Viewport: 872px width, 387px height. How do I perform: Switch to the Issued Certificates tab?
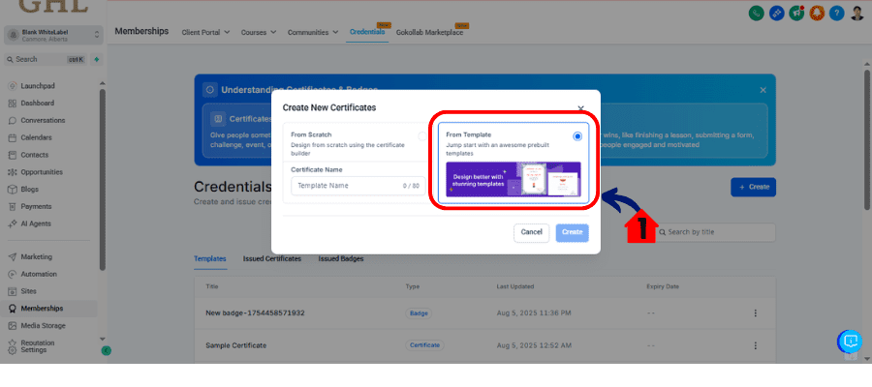(272, 258)
